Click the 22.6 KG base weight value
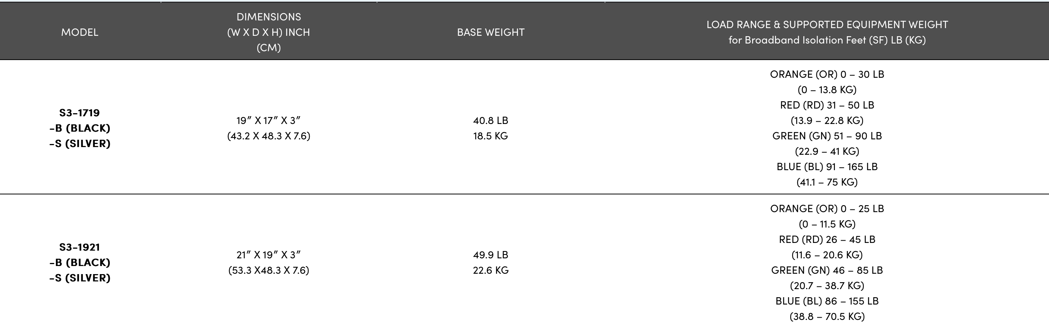This screenshot has width=1049, height=328. coord(490,270)
